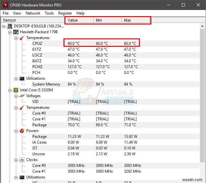The width and height of the screenshot is (206, 183).
Task: Click the vertical scrollbar thumb
Action: coord(202,96)
